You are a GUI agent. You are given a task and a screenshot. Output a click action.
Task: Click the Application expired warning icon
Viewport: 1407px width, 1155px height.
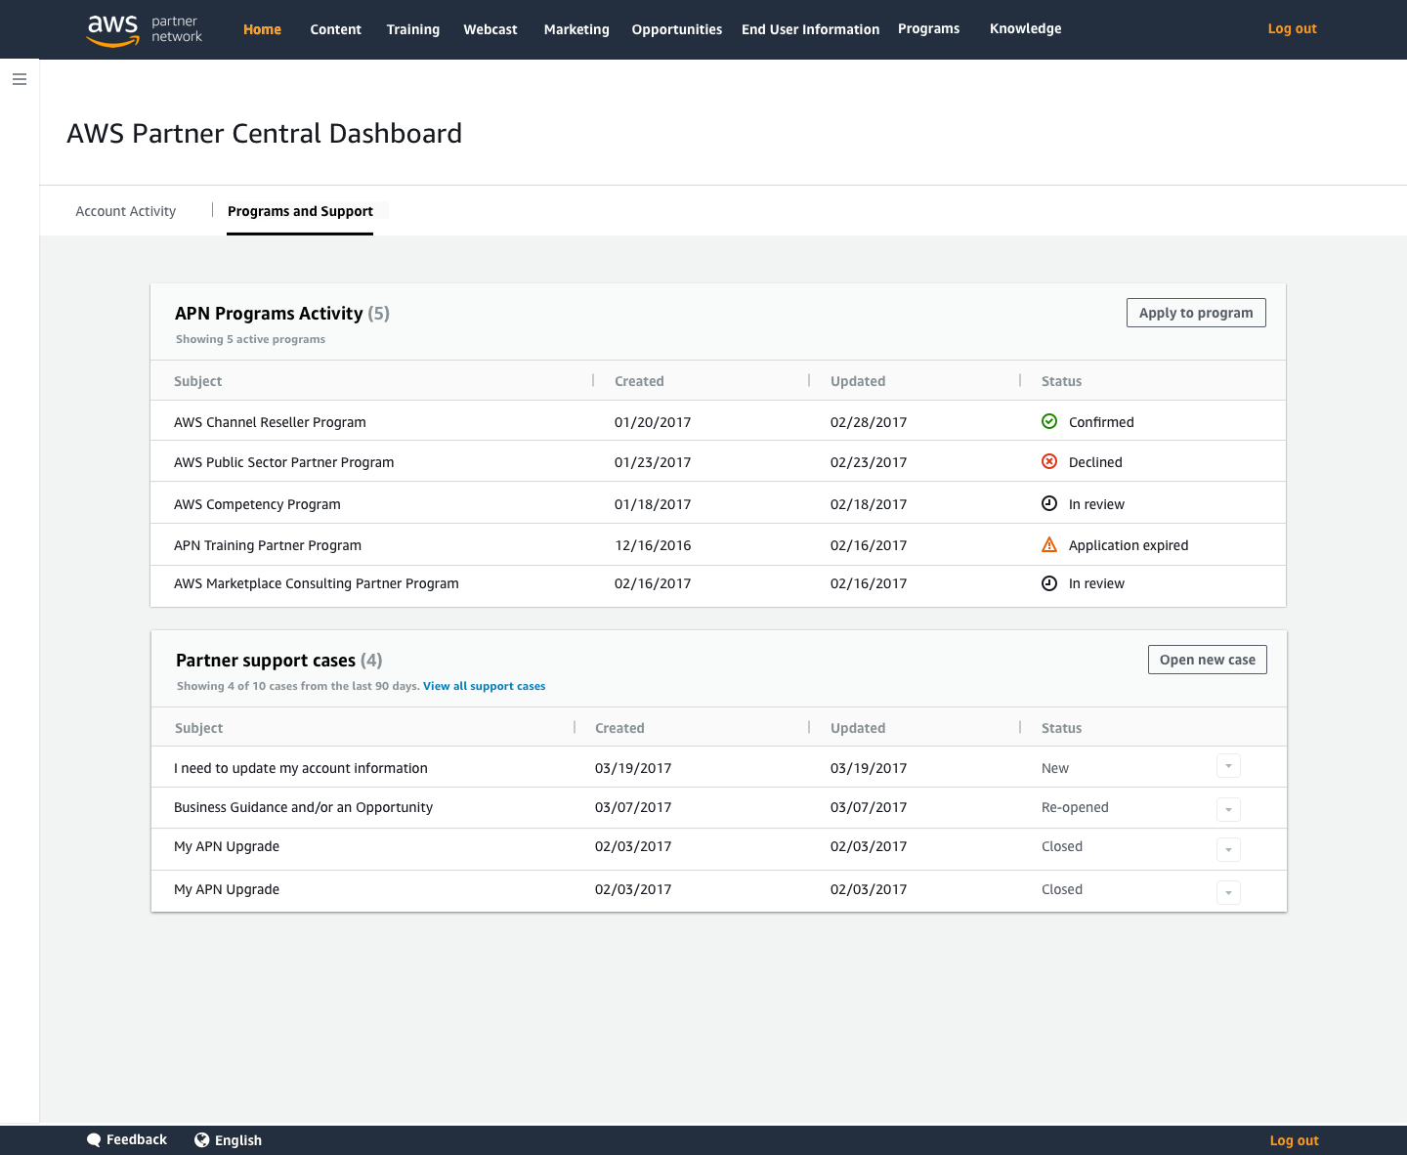(x=1049, y=544)
